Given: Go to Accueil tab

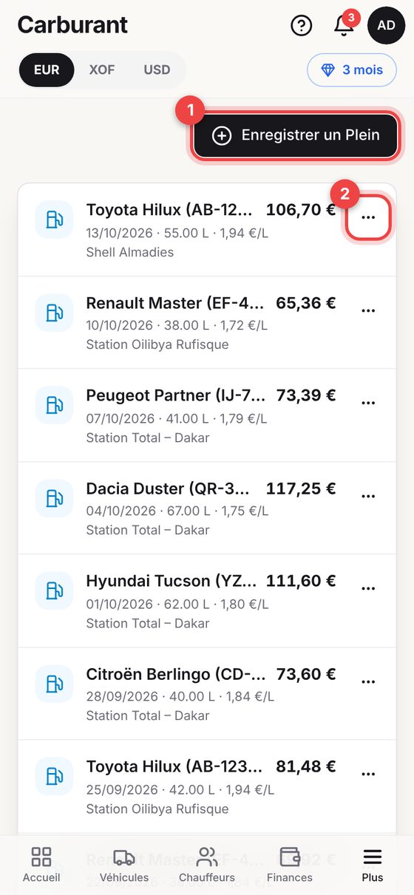Looking at the screenshot, I should pyautogui.click(x=41, y=865).
